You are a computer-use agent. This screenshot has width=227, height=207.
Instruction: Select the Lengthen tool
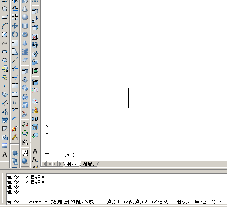(x=15, y=60)
